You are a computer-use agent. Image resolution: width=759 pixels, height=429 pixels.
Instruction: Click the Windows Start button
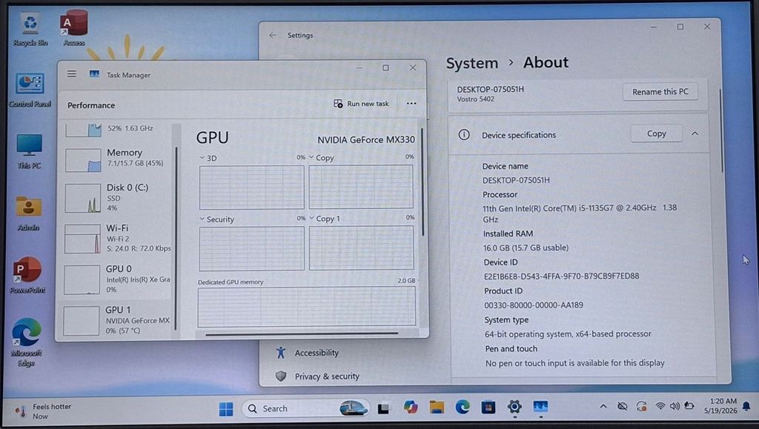225,409
